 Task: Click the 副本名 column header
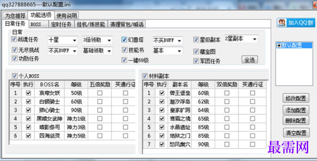point(180,84)
